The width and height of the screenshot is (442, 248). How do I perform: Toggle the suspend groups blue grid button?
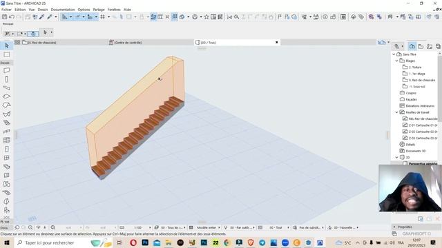[175, 17]
